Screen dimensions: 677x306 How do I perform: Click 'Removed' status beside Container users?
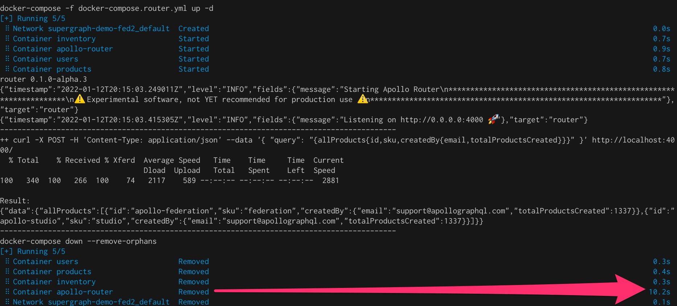[x=193, y=262]
